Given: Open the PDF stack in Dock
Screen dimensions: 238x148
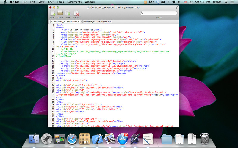Looking at the screenshot, I should (179, 139).
